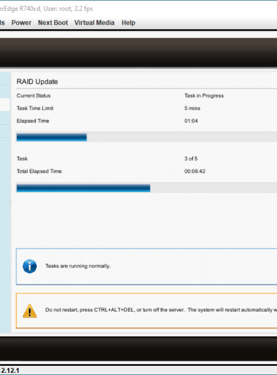277x375 pixels.
Task: Click the current task progress bar
Action: click(x=147, y=137)
